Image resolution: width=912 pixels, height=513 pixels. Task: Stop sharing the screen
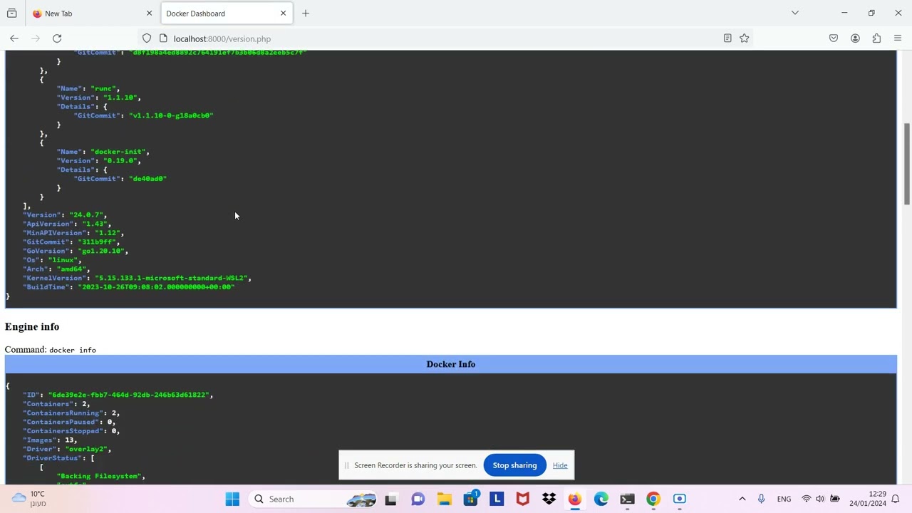514,465
